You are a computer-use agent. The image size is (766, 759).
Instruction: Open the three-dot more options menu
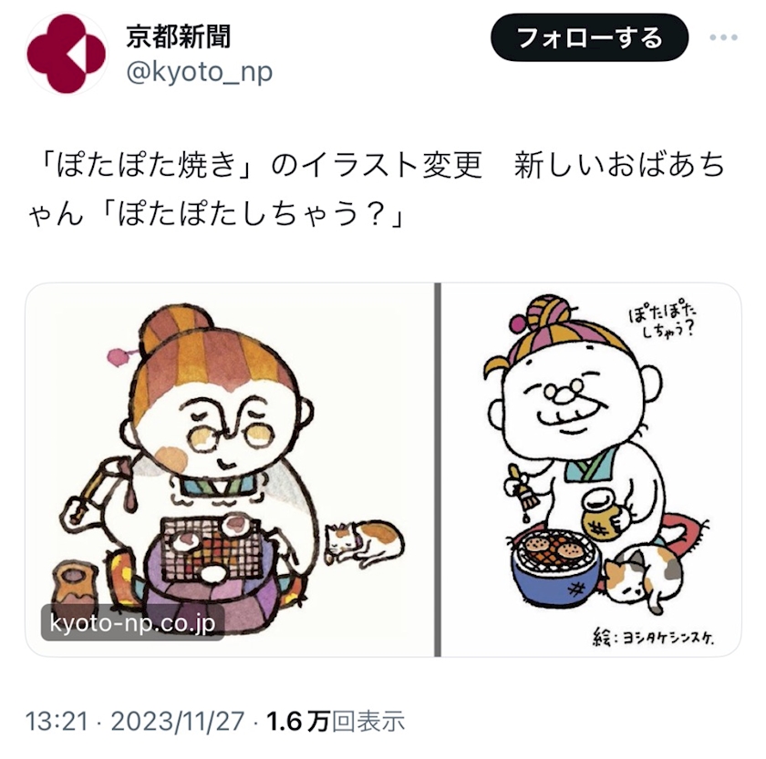(723, 37)
